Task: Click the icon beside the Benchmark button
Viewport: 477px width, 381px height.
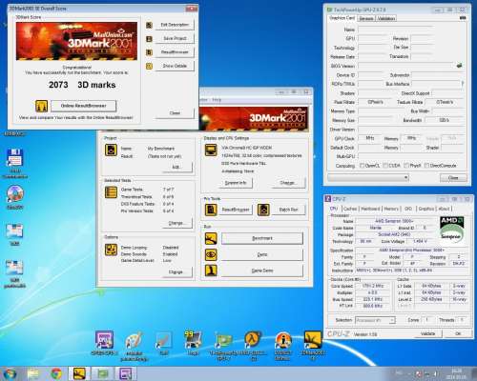Action: [x=211, y=238]
